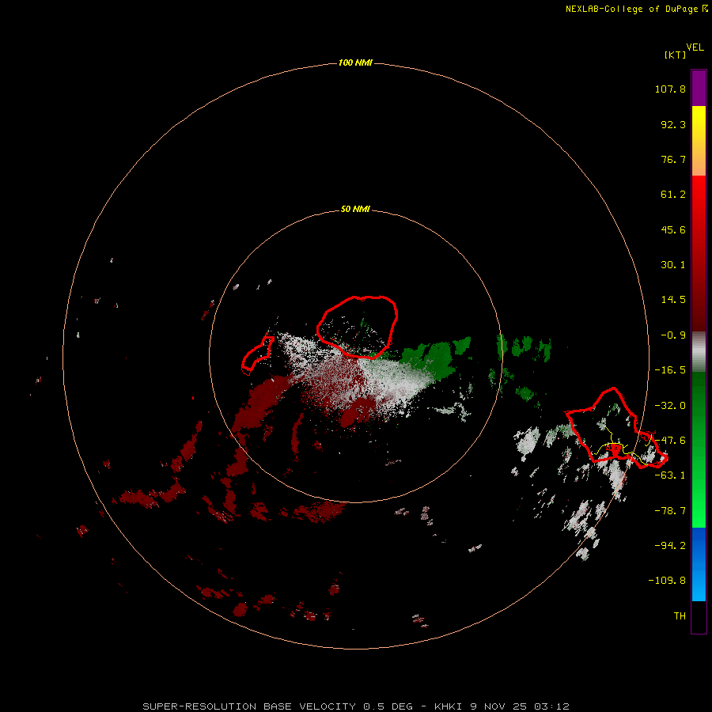
Task: Select the 61.2 scale value
Action: pos(673,195)
